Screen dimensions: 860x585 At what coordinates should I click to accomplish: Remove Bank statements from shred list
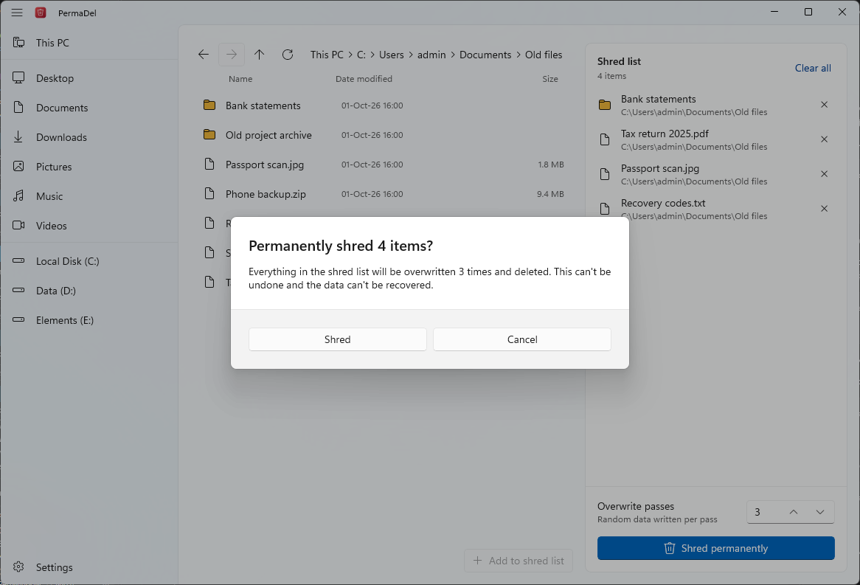(824, 105)
